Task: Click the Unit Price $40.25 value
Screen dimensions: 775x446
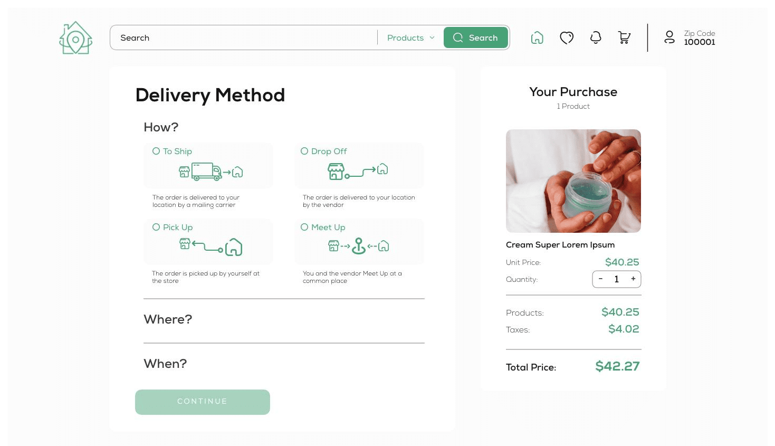Action: pos(622,262)
